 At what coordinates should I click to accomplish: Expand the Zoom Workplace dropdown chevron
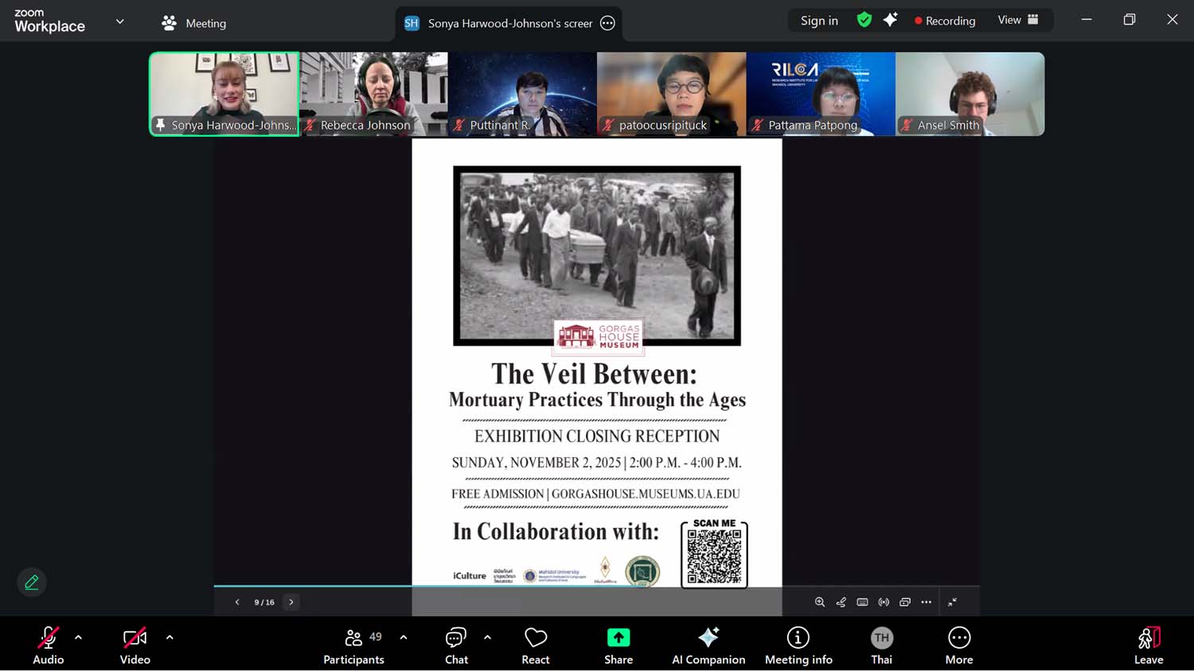point(120,21)
